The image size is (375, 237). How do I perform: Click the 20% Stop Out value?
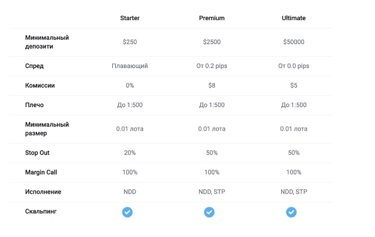click(130, 153)
